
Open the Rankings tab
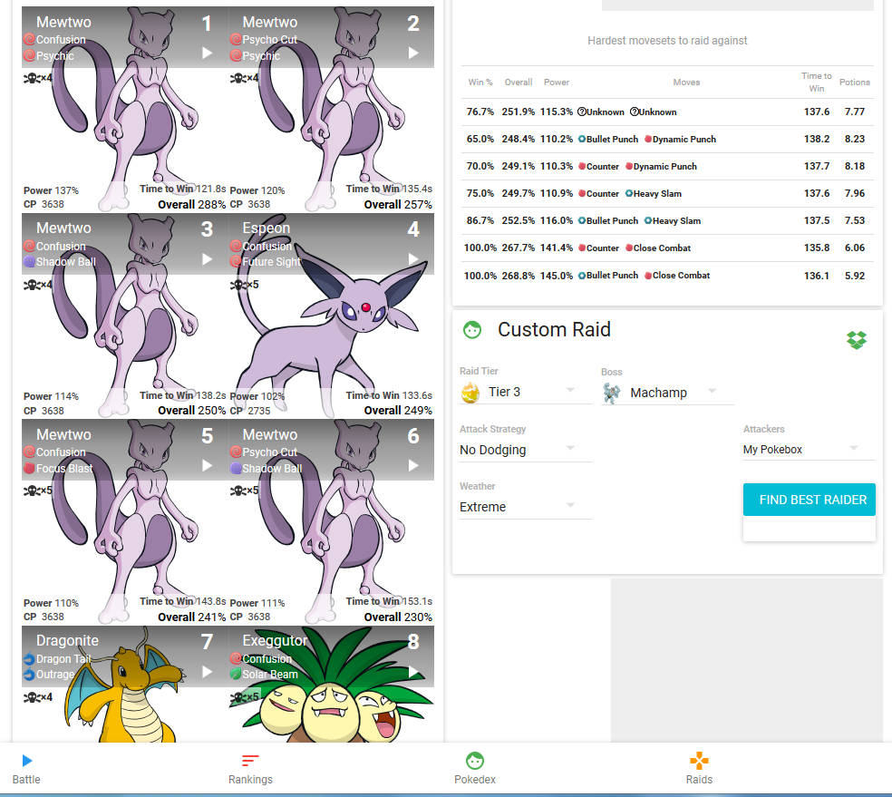[250, 769]
